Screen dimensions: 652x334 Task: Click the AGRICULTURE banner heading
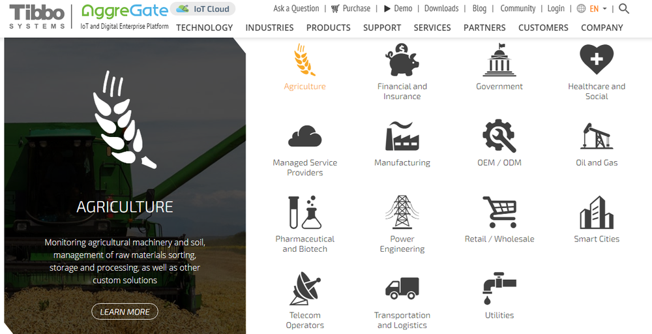coord(125,207)
